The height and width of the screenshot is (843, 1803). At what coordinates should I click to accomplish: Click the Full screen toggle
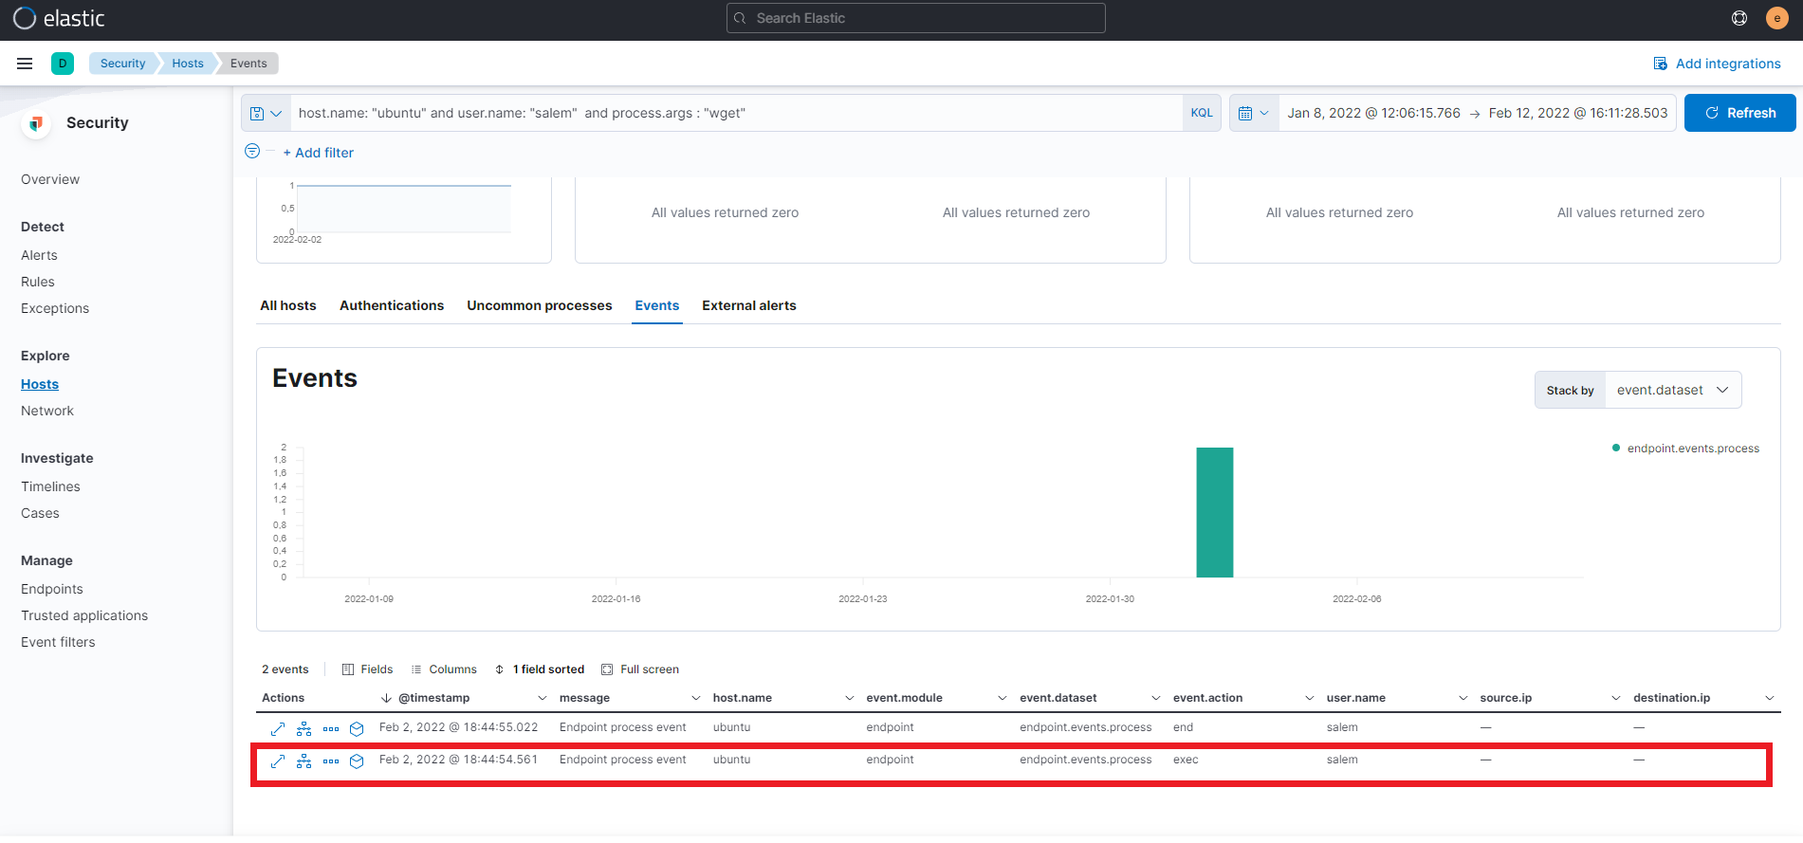pyautogui.click(x=640, y=669)
